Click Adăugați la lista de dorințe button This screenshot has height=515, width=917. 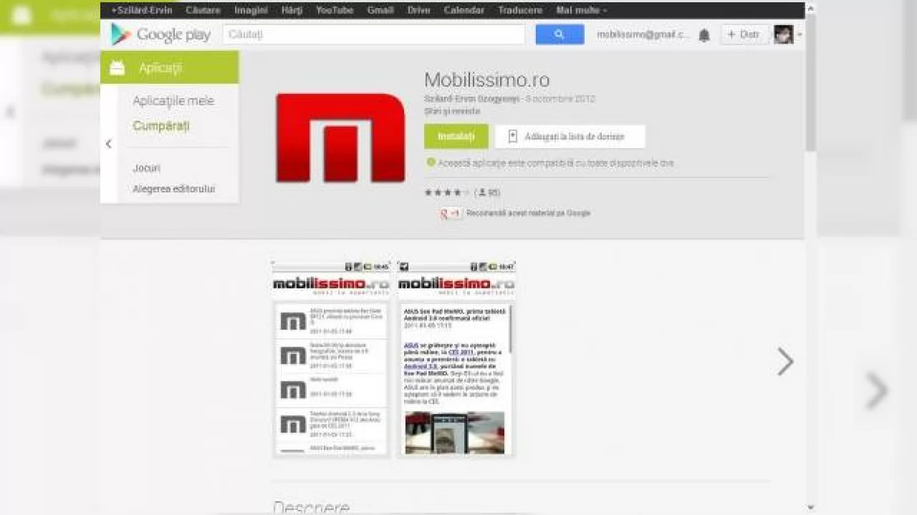[570, 136]
